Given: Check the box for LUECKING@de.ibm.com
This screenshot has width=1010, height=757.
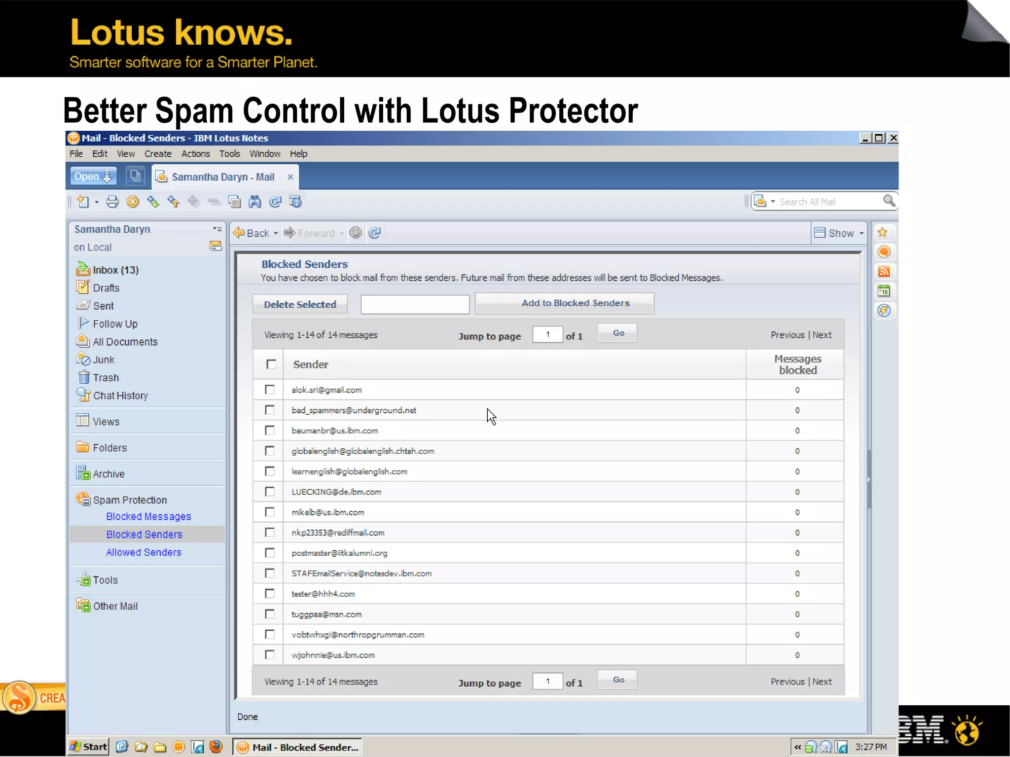Looking at the screenshot, I should tap(270, 492).
